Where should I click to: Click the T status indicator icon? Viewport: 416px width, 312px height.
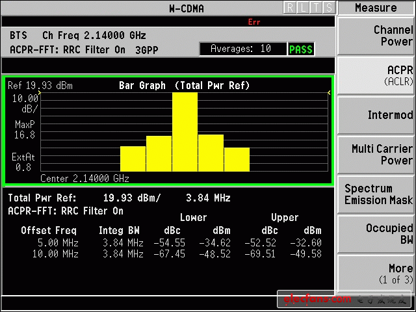click(316, 8)
